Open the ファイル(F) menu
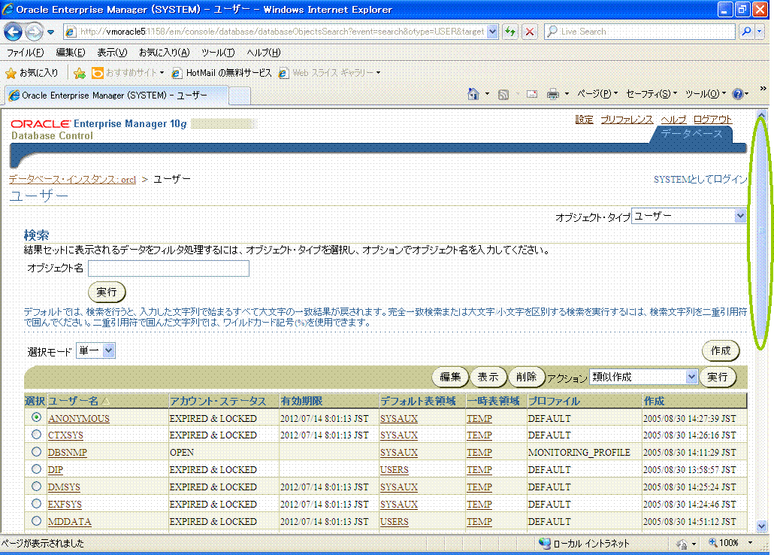This screenshot has width=774, height=555. [x=26, y=53]
